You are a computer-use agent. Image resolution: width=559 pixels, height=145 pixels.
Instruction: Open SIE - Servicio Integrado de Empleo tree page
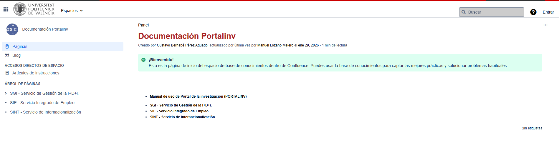pyautogui.click(x=43, y=103)
